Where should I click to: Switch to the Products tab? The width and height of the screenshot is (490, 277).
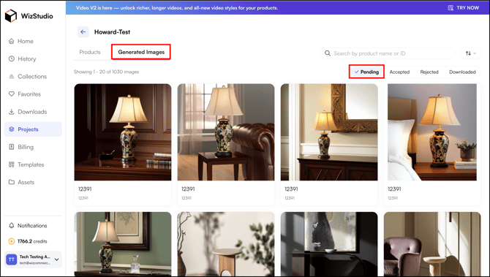[90, 52]
